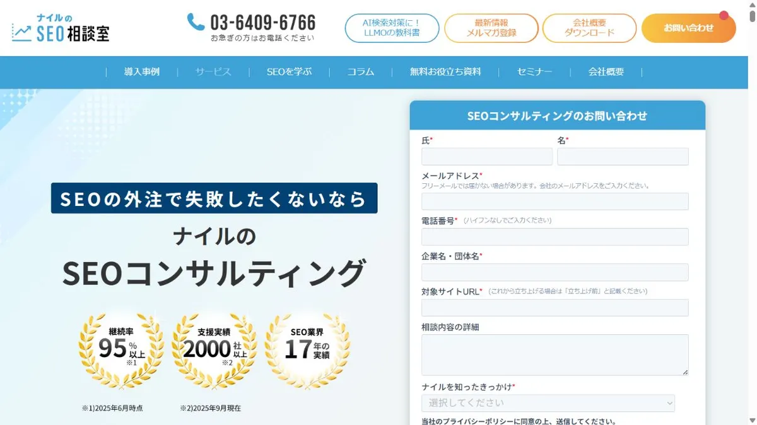The image size is (757, 425).
Task: Click the phone handset icon
Action: click(196, 22)
